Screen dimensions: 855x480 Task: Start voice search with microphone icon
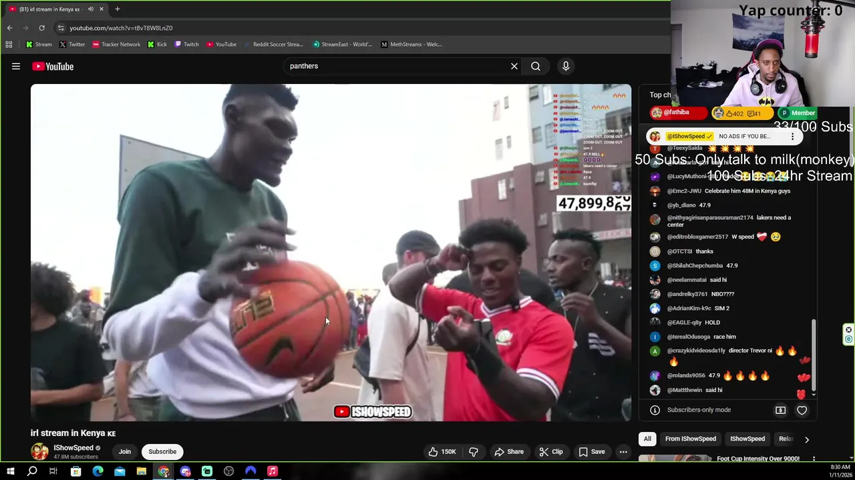point(566,66)
